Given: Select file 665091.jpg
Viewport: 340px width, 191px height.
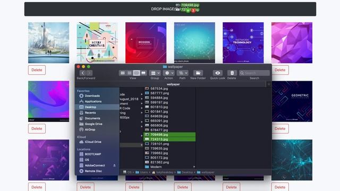Looking at the screenshot, I should tap(169, 120).
